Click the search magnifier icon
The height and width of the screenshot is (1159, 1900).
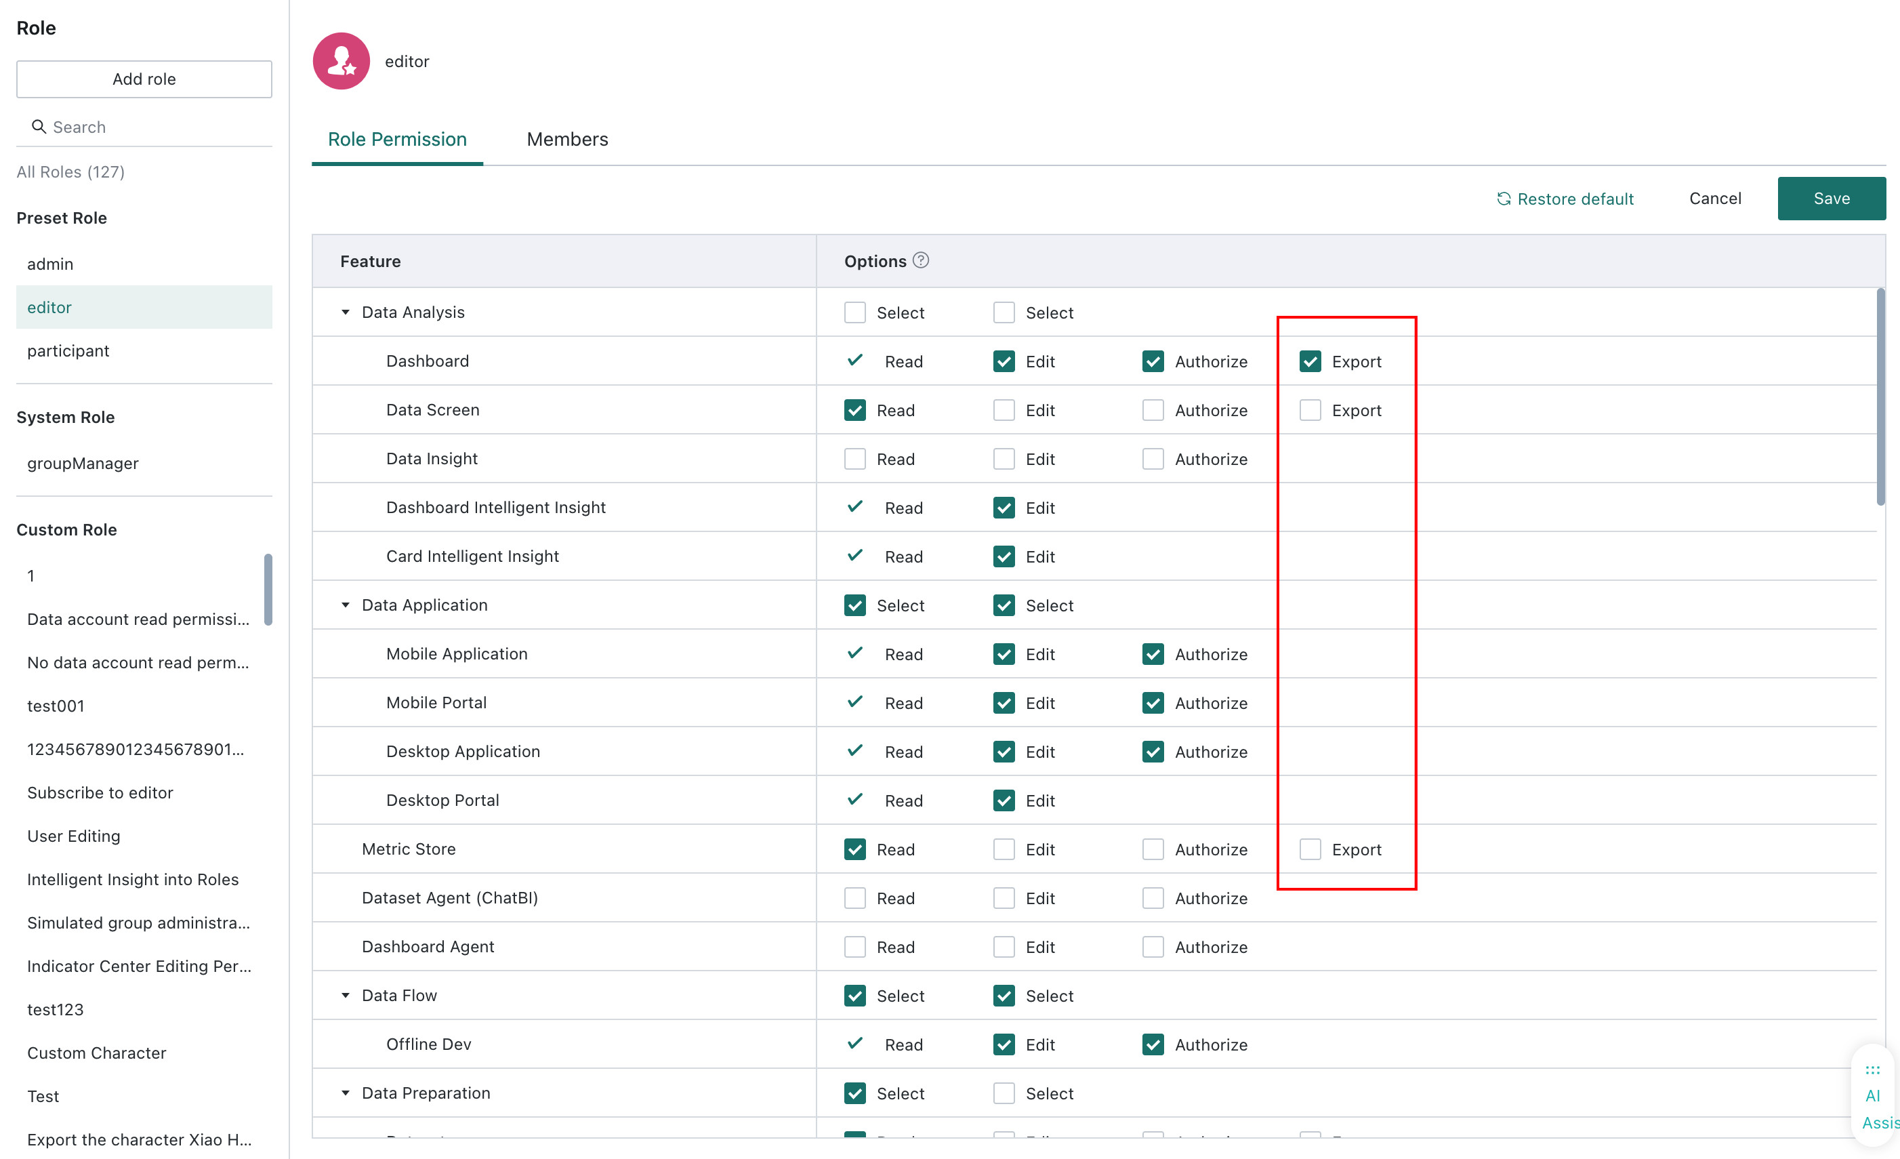pos(39,127)
